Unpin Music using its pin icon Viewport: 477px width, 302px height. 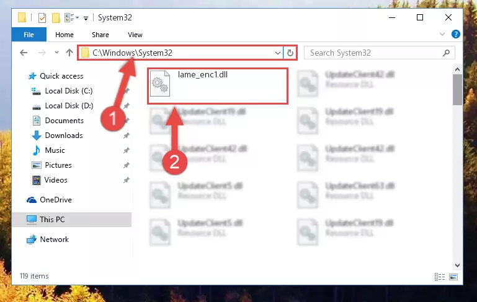(127, 150)
